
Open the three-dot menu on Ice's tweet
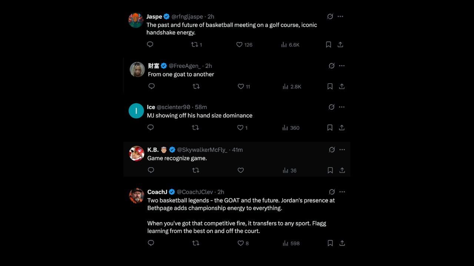pos(342,107)
